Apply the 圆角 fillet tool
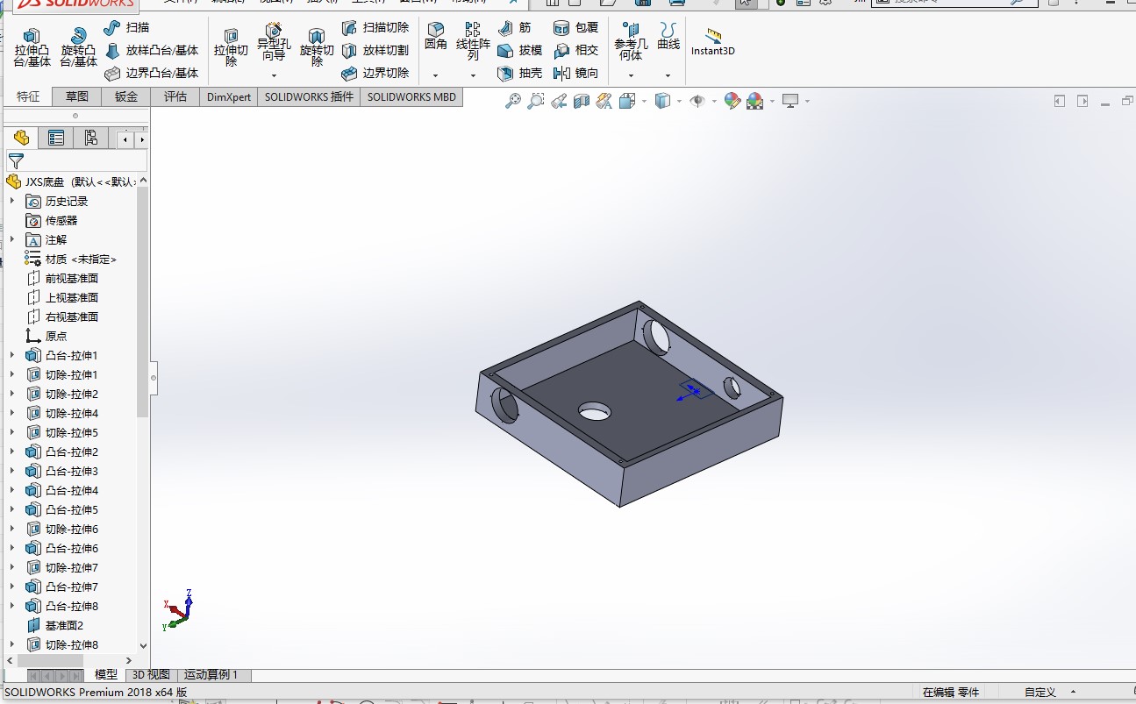 [436, 37]
